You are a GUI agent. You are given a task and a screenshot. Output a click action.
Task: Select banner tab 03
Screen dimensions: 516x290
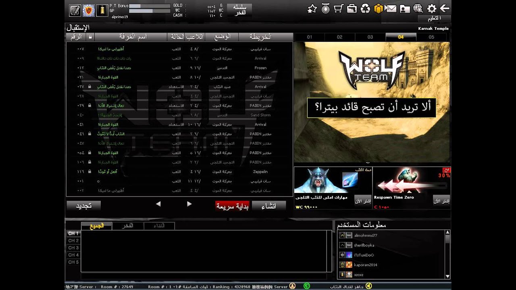pyautogui.click(x=370, y=37)
